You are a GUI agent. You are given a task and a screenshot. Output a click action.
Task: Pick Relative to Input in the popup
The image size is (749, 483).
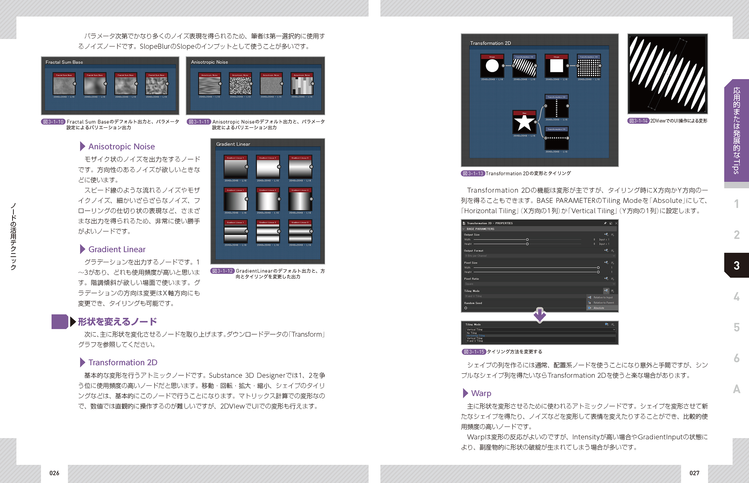603,297
